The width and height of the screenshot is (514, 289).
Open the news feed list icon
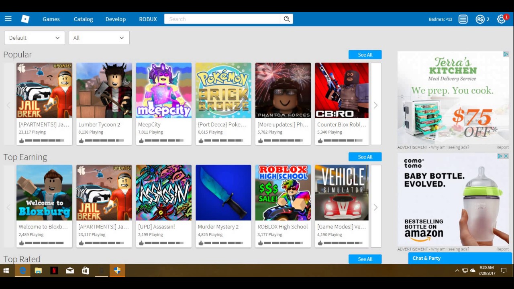click(463, 19)
